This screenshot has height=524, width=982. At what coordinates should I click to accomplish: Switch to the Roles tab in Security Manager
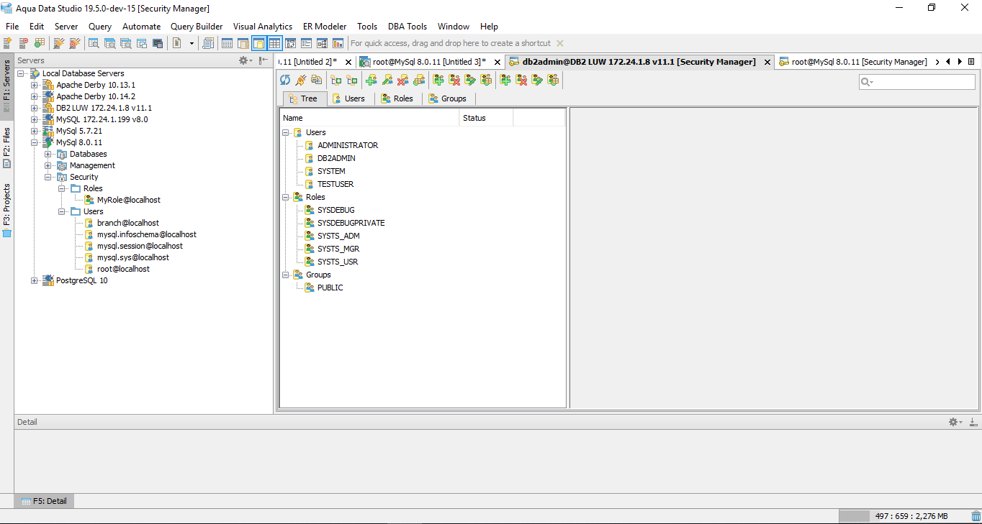pyautogui.click(x=397, y=98)
